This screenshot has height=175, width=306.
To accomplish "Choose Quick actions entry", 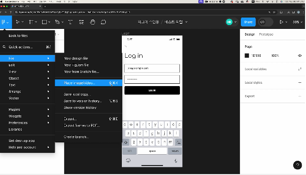I will click(x=27, y=47).
